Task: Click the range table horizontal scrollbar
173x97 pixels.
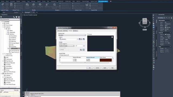Action: coord(85,63)
